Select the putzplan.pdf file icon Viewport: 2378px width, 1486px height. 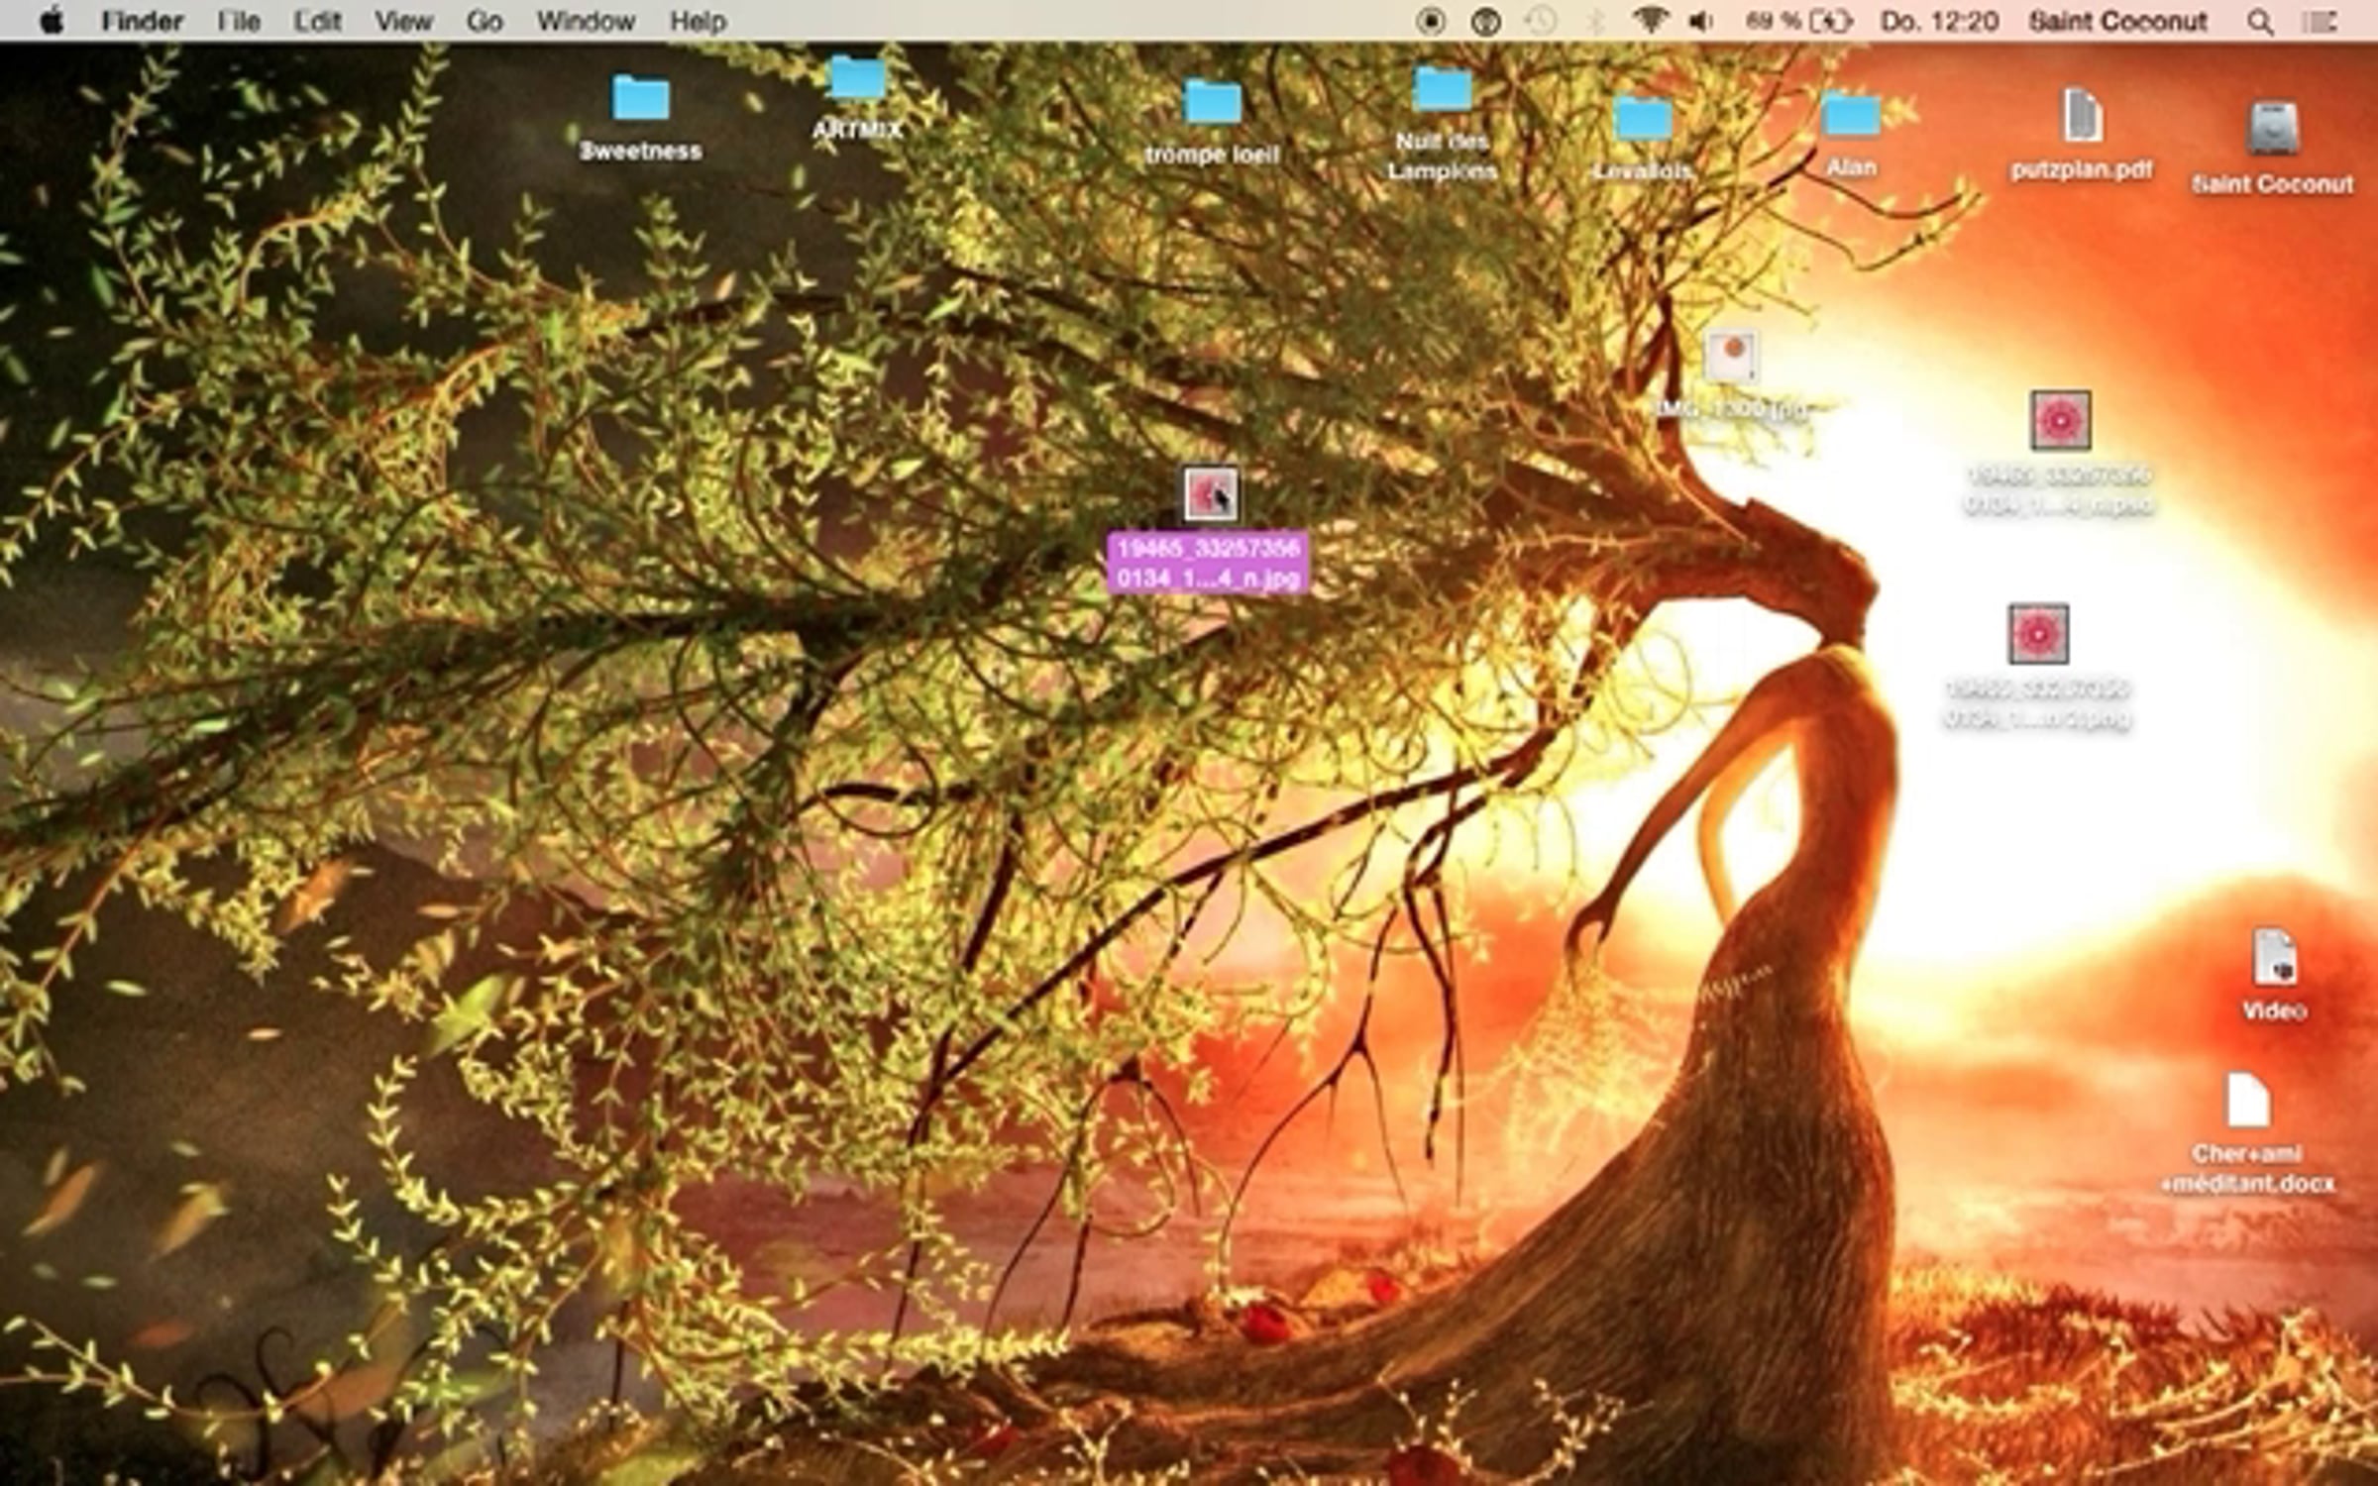pos(2082,116)
